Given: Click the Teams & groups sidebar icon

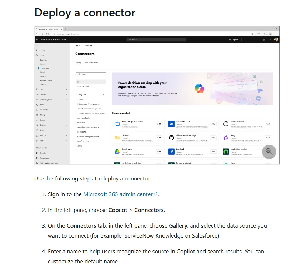Looking at the screenshot, I should (37, 100).
